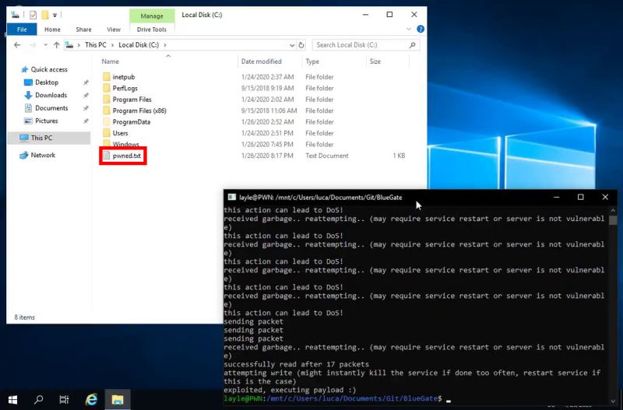Screen dimensions: 623x410
Task: Launch Internet Explorer from the taskbar
Action: [91, 399]
